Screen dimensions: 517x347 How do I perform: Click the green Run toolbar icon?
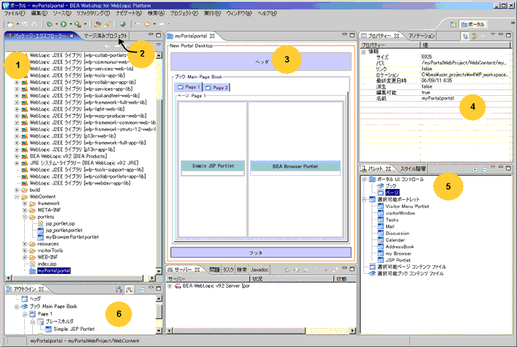(x=64, y=24)
